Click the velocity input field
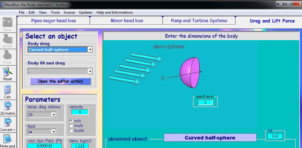 80,112
